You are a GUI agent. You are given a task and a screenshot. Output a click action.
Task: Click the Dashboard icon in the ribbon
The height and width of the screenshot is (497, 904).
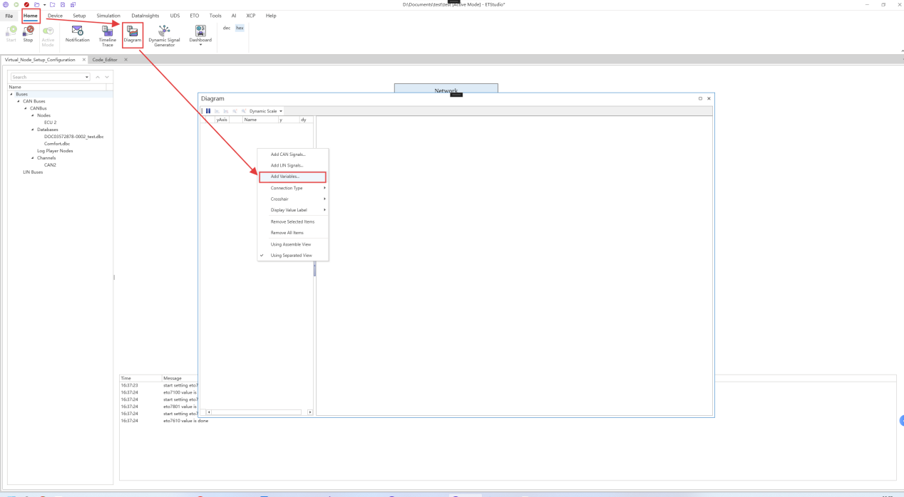(x=200, y=33)
